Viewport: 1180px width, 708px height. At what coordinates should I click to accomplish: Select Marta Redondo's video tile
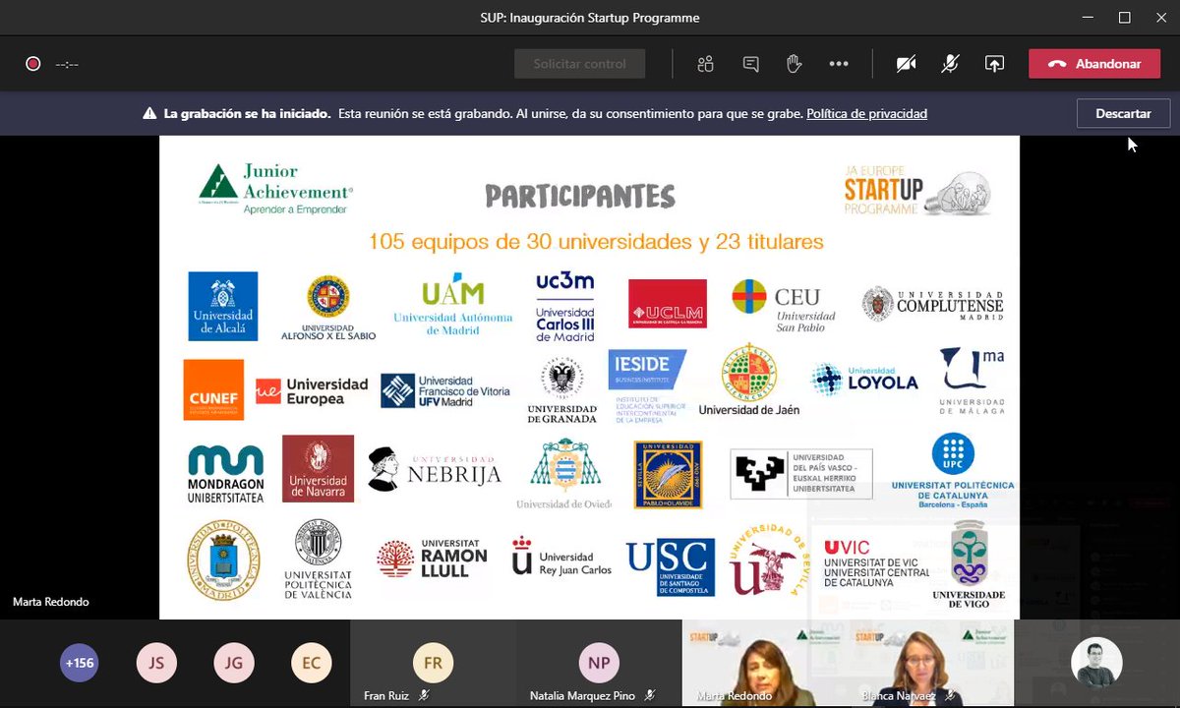coord(765,664)
